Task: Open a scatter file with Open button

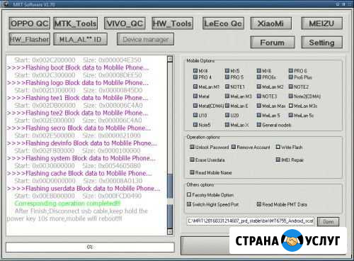Action: click(329, 222)
